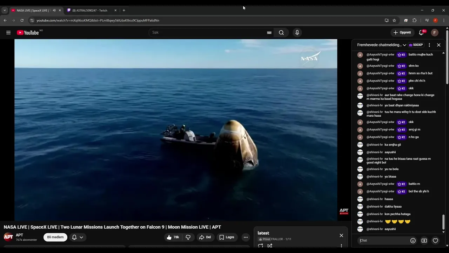Click the video player to pause

click(176, 130)
